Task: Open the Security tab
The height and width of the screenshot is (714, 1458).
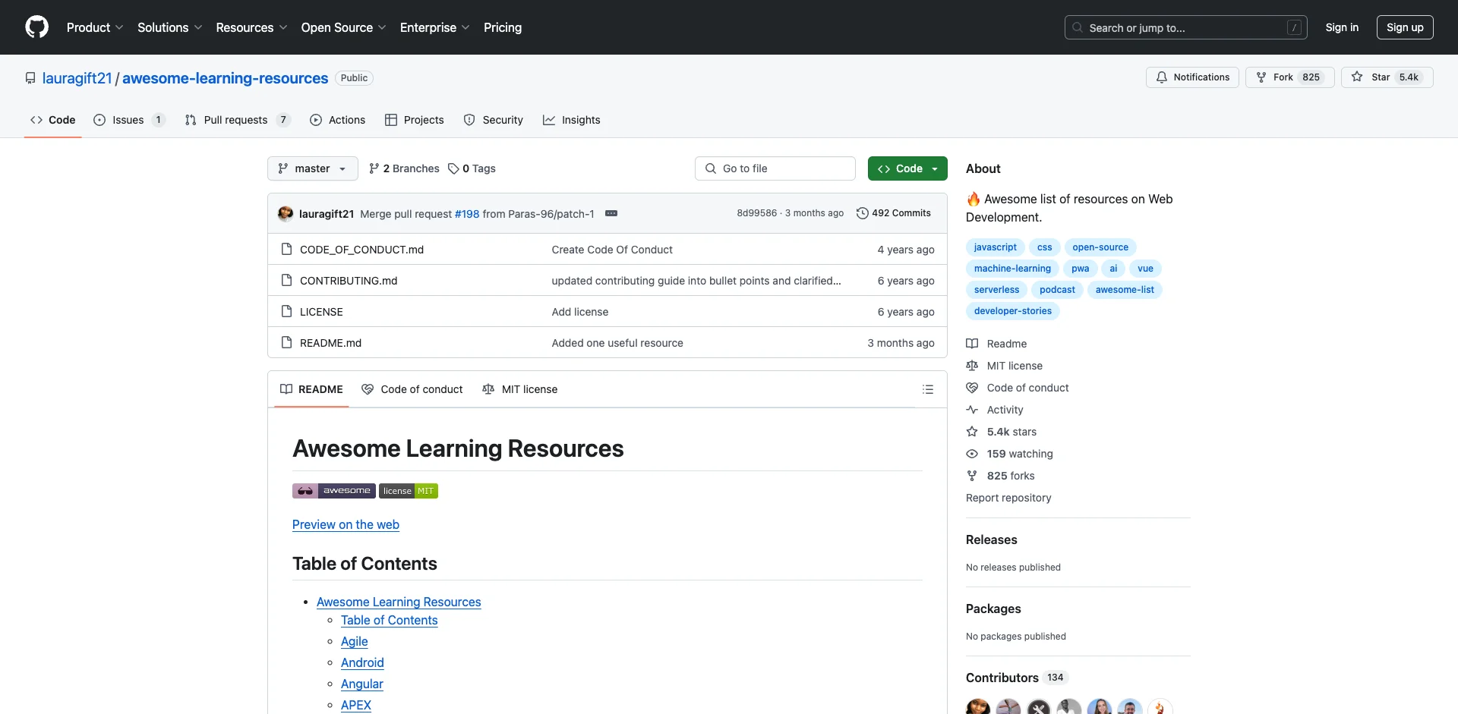Action: tap(493, 120)
